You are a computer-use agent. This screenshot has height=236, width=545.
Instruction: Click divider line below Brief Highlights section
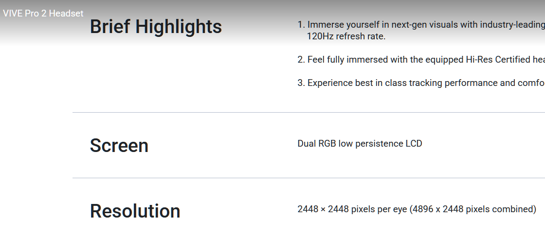(309, 113)
